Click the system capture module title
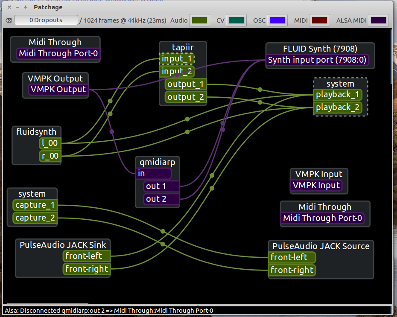 pos(32,194)
